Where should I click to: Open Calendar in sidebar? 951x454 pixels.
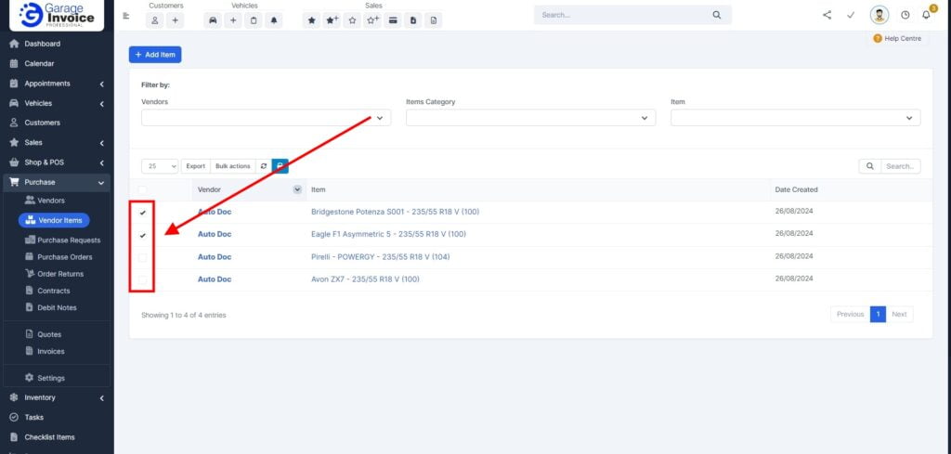click(39, 64)
